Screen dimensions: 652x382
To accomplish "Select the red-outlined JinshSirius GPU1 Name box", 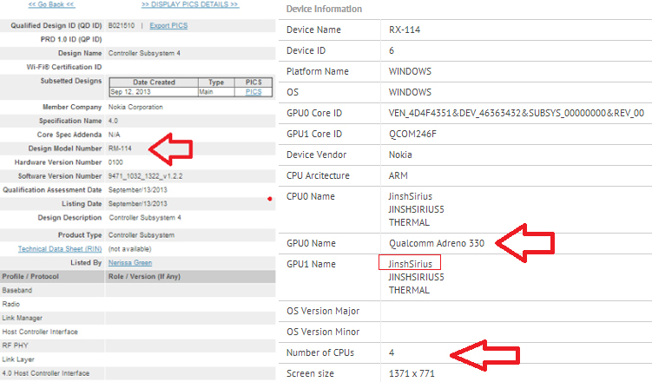I will pyautogui.click(x=410, y=262).
